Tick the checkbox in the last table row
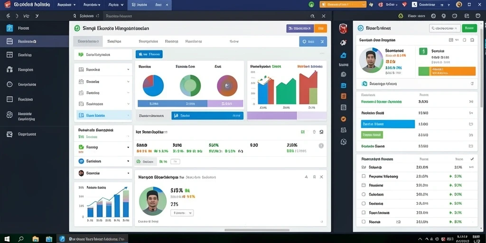The image size is (486, 243). pos(364,222)
